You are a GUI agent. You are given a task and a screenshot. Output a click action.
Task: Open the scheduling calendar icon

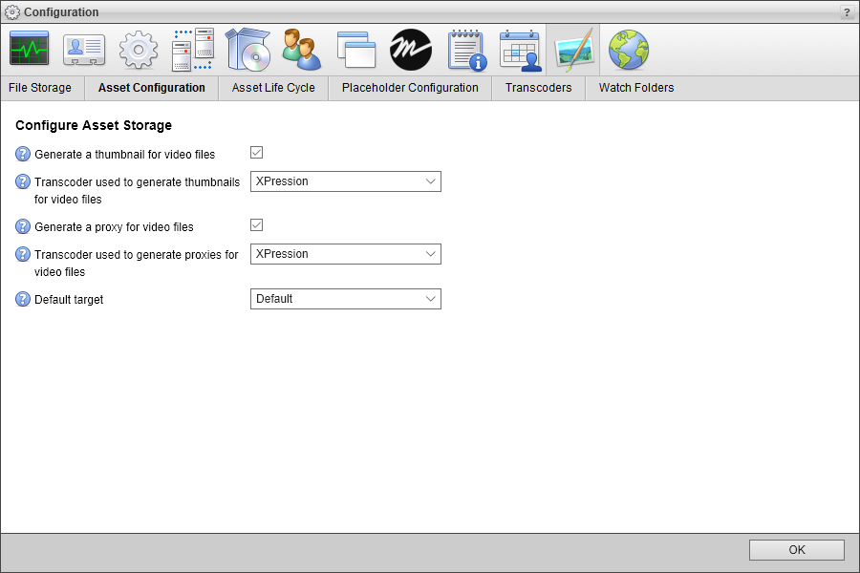tap(519, 49)
